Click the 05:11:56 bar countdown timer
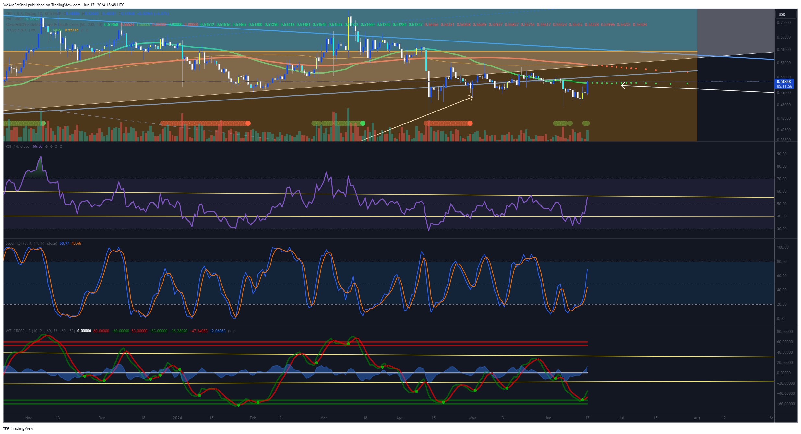Image resolution: width=801 pixels, height=434 pixels. pyautogui.click(x=784, y=86)
